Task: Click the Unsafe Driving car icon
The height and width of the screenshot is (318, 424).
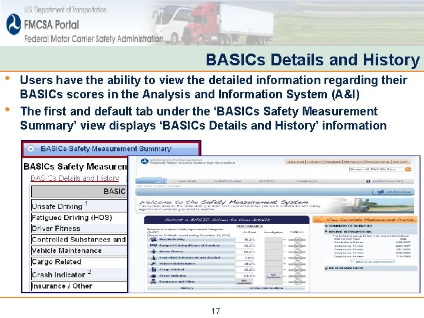Action: point(153,240)
